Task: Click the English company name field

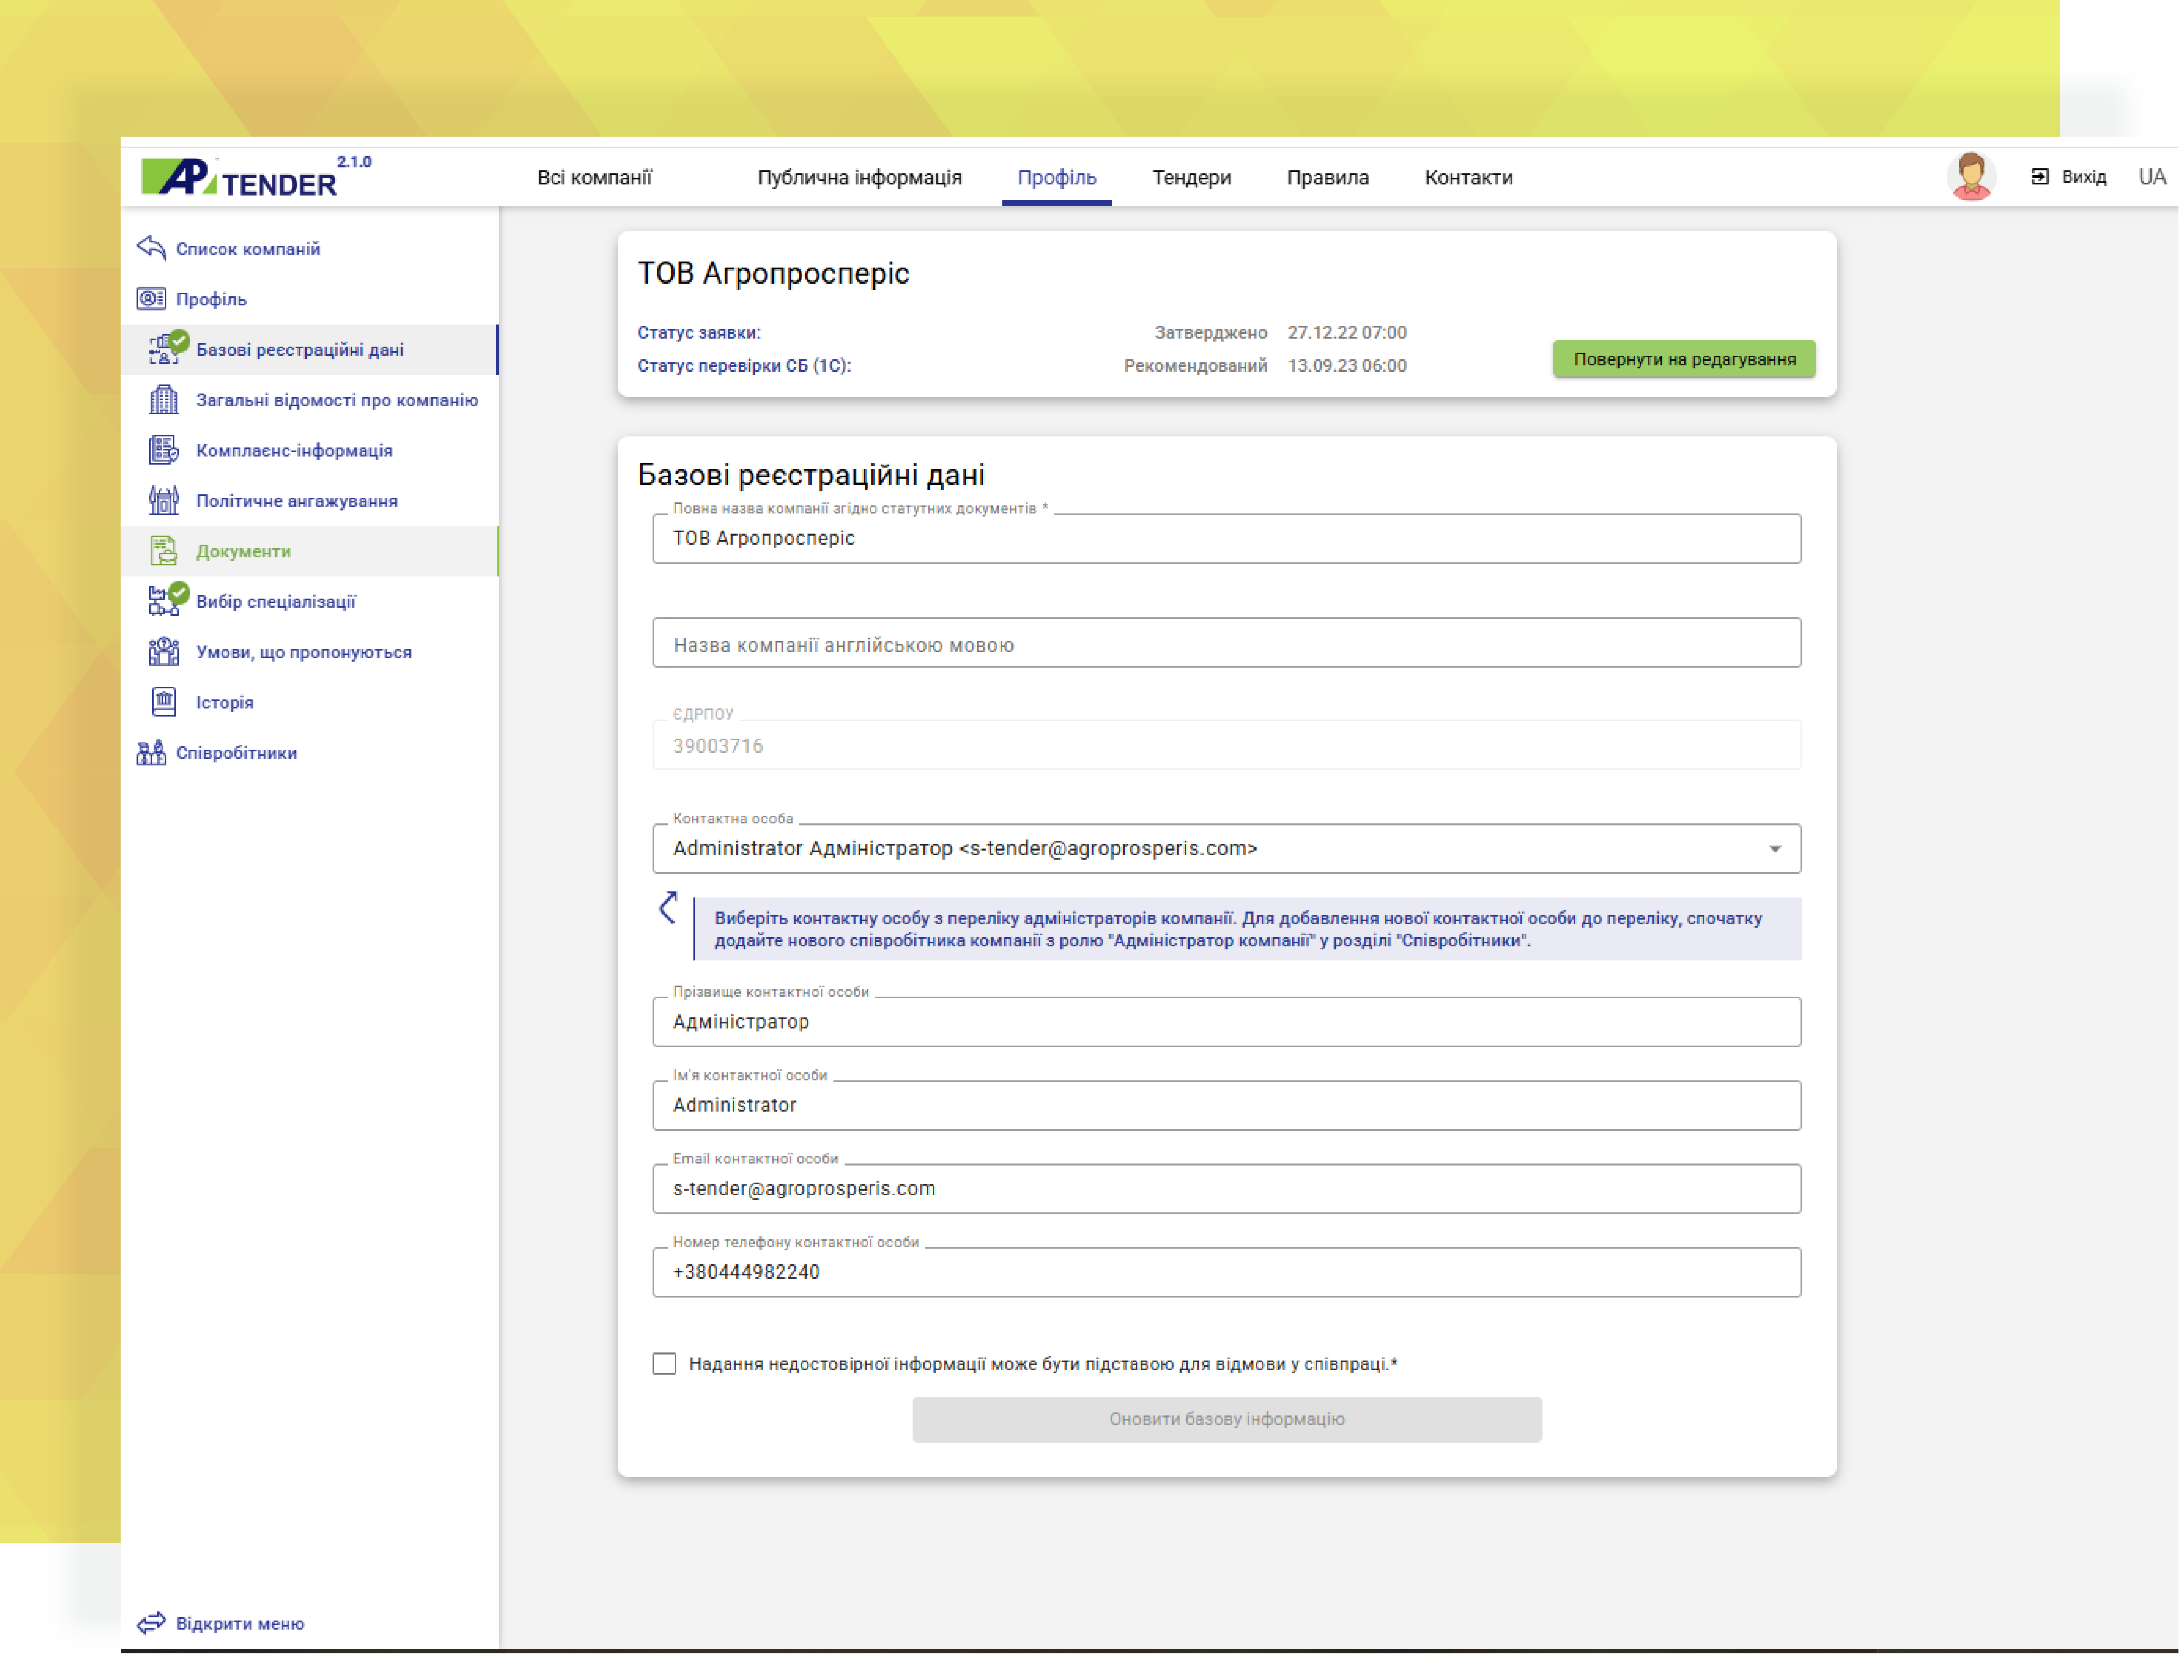Action: pos(1228,645)
